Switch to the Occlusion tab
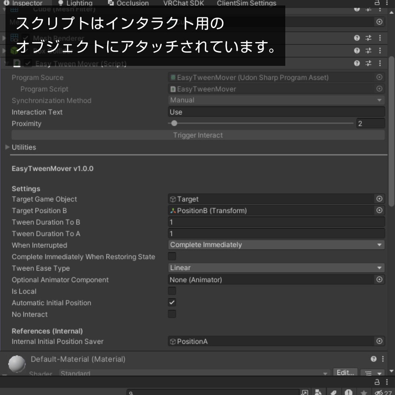 pyautogui.click(x=128, y=3)
